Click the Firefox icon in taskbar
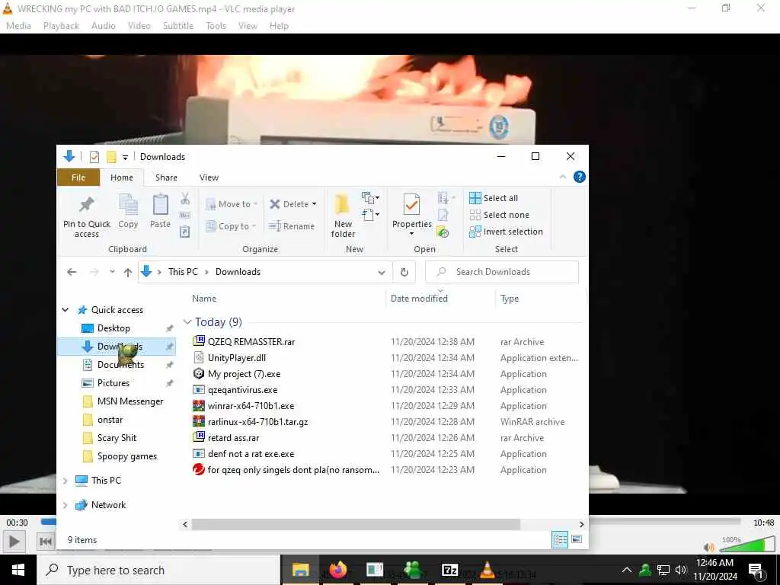 [x=337, y=570]
